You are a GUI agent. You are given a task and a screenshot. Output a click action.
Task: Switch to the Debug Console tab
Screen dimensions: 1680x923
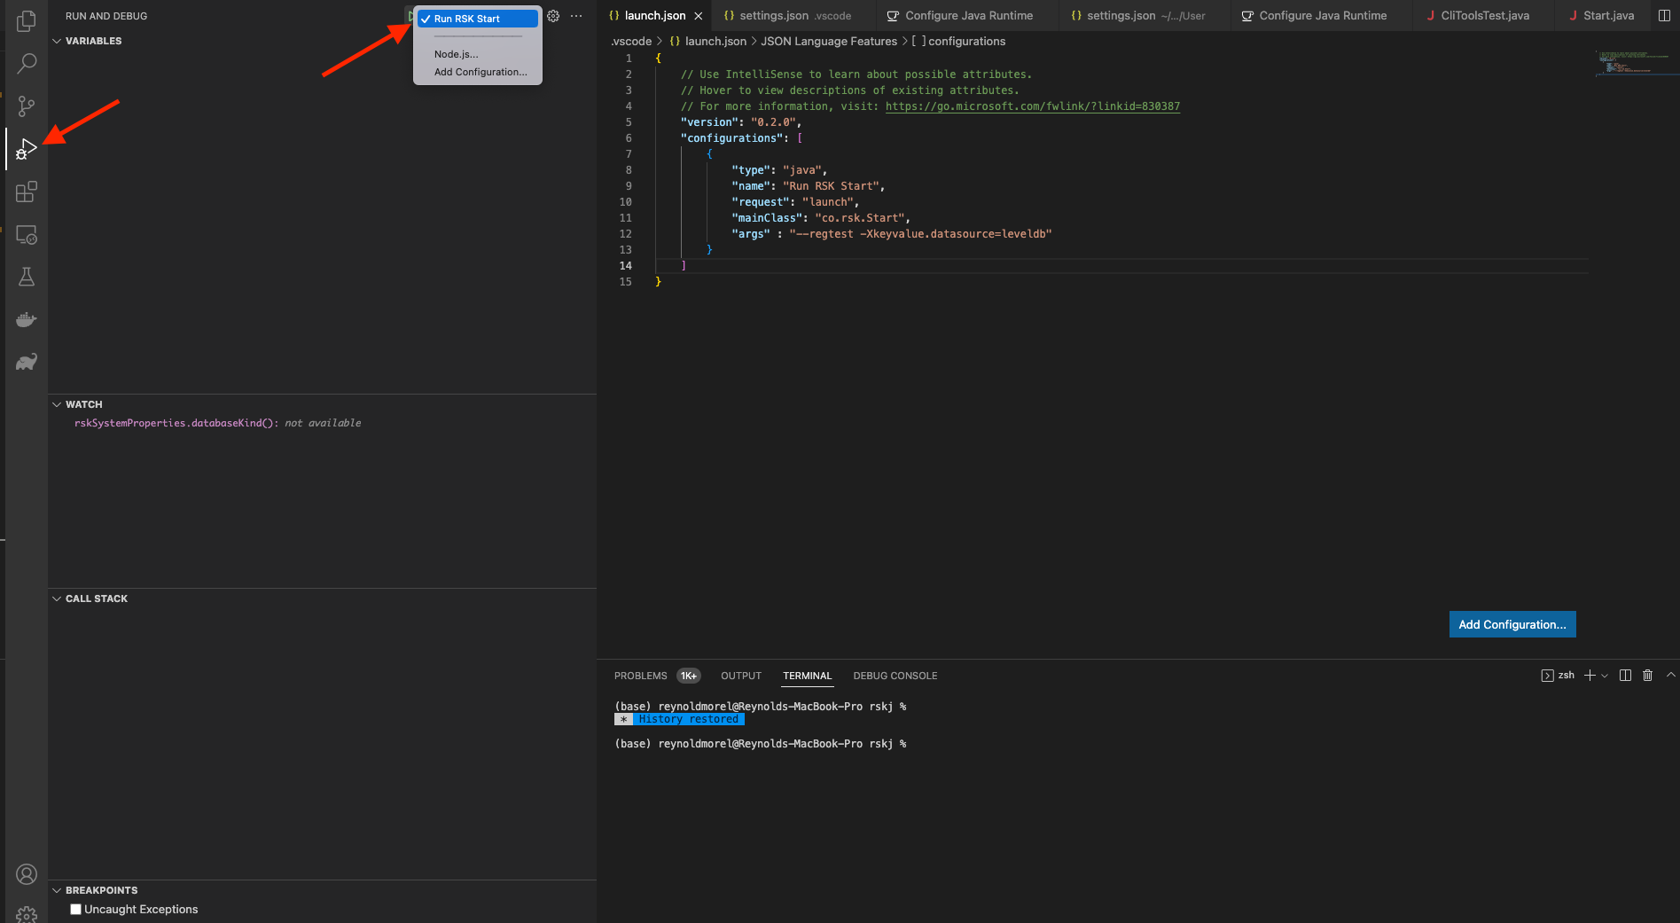(895, 676)
